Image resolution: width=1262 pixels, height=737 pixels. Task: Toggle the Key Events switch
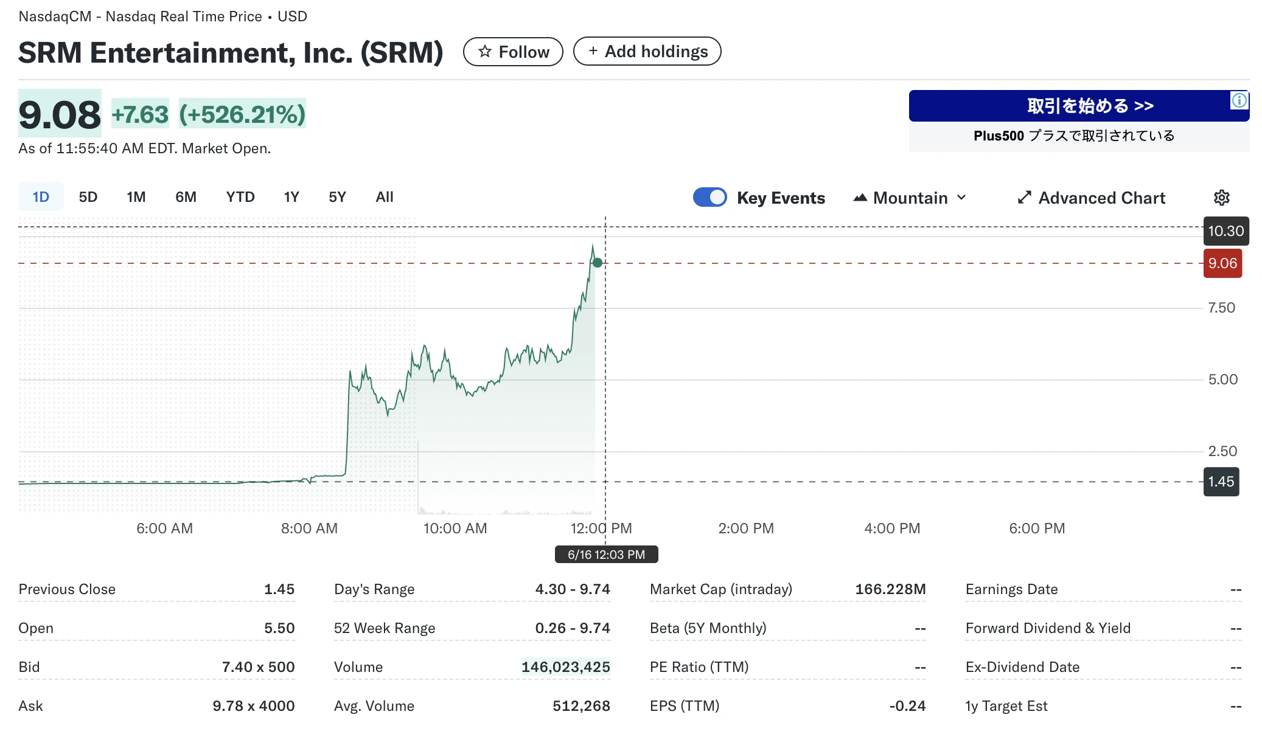[709, 198]
